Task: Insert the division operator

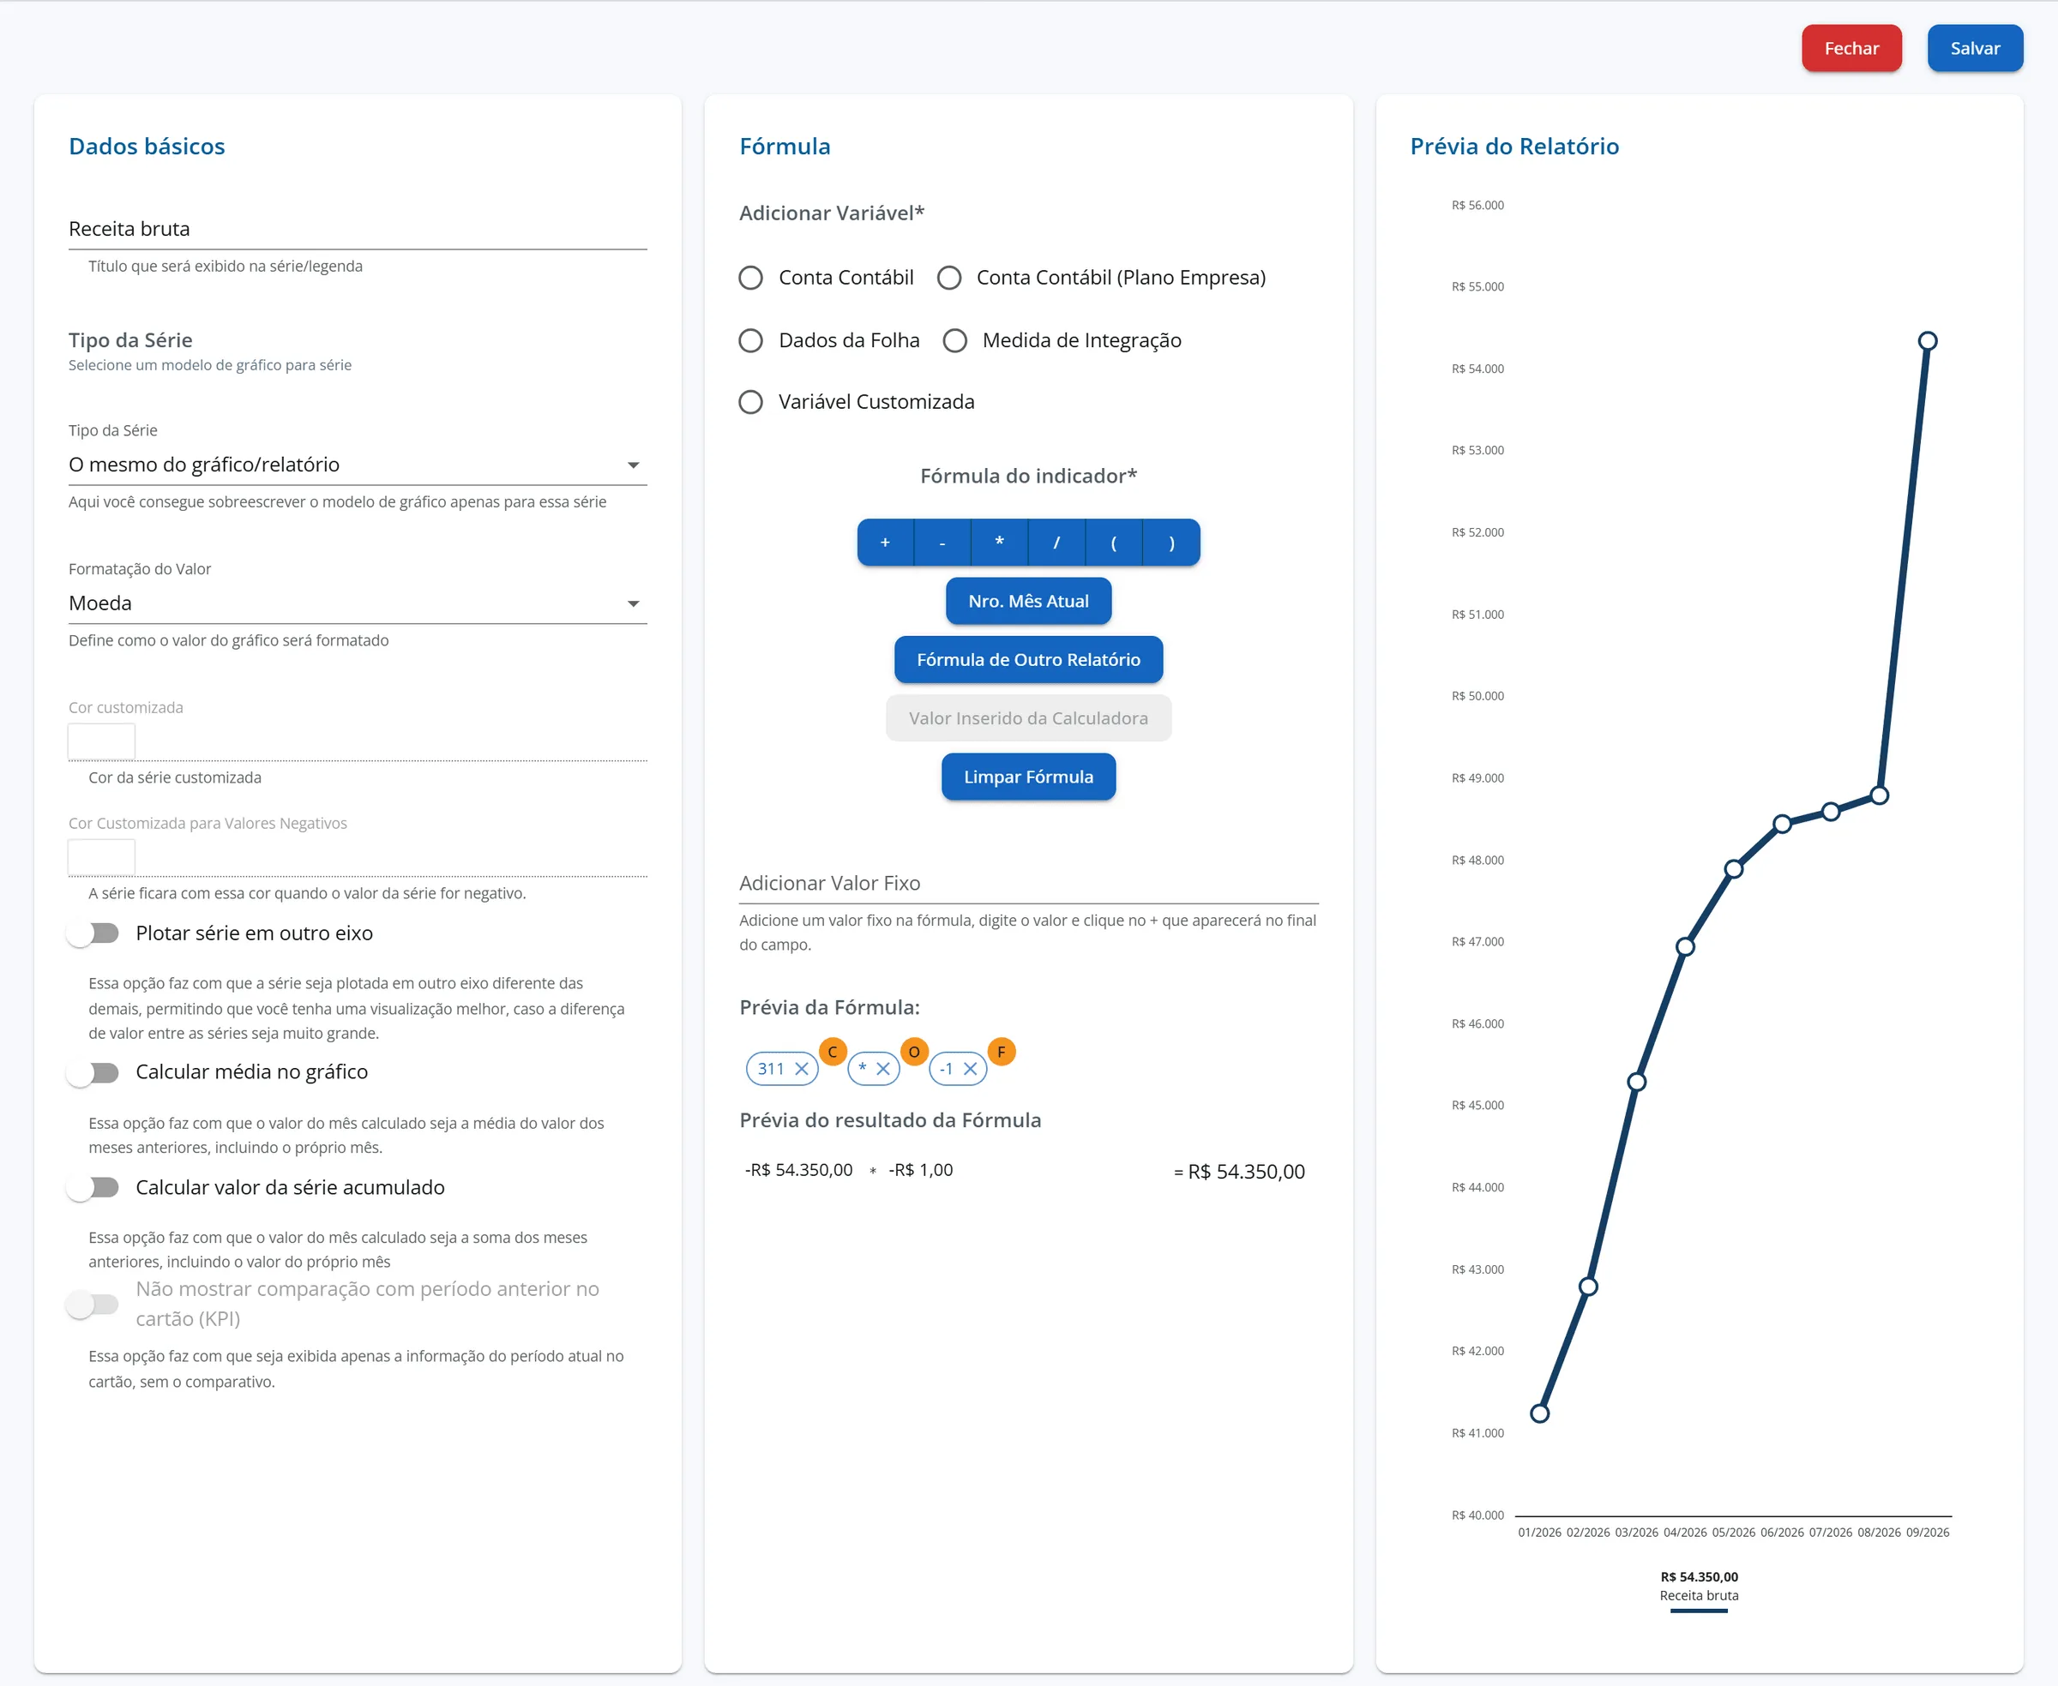Action: (1057, 542)
